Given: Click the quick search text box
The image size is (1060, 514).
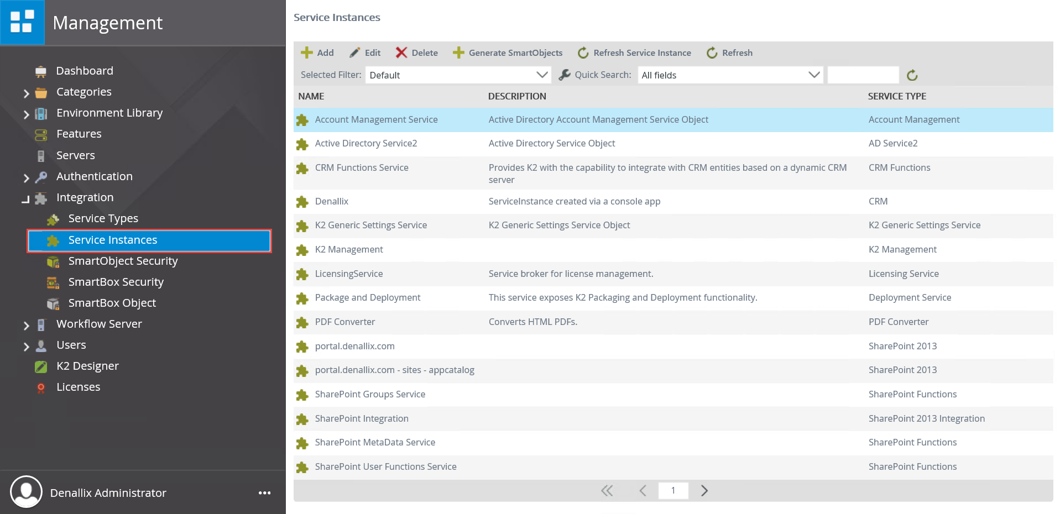Looking at the screenshot, I should (863, 75).
